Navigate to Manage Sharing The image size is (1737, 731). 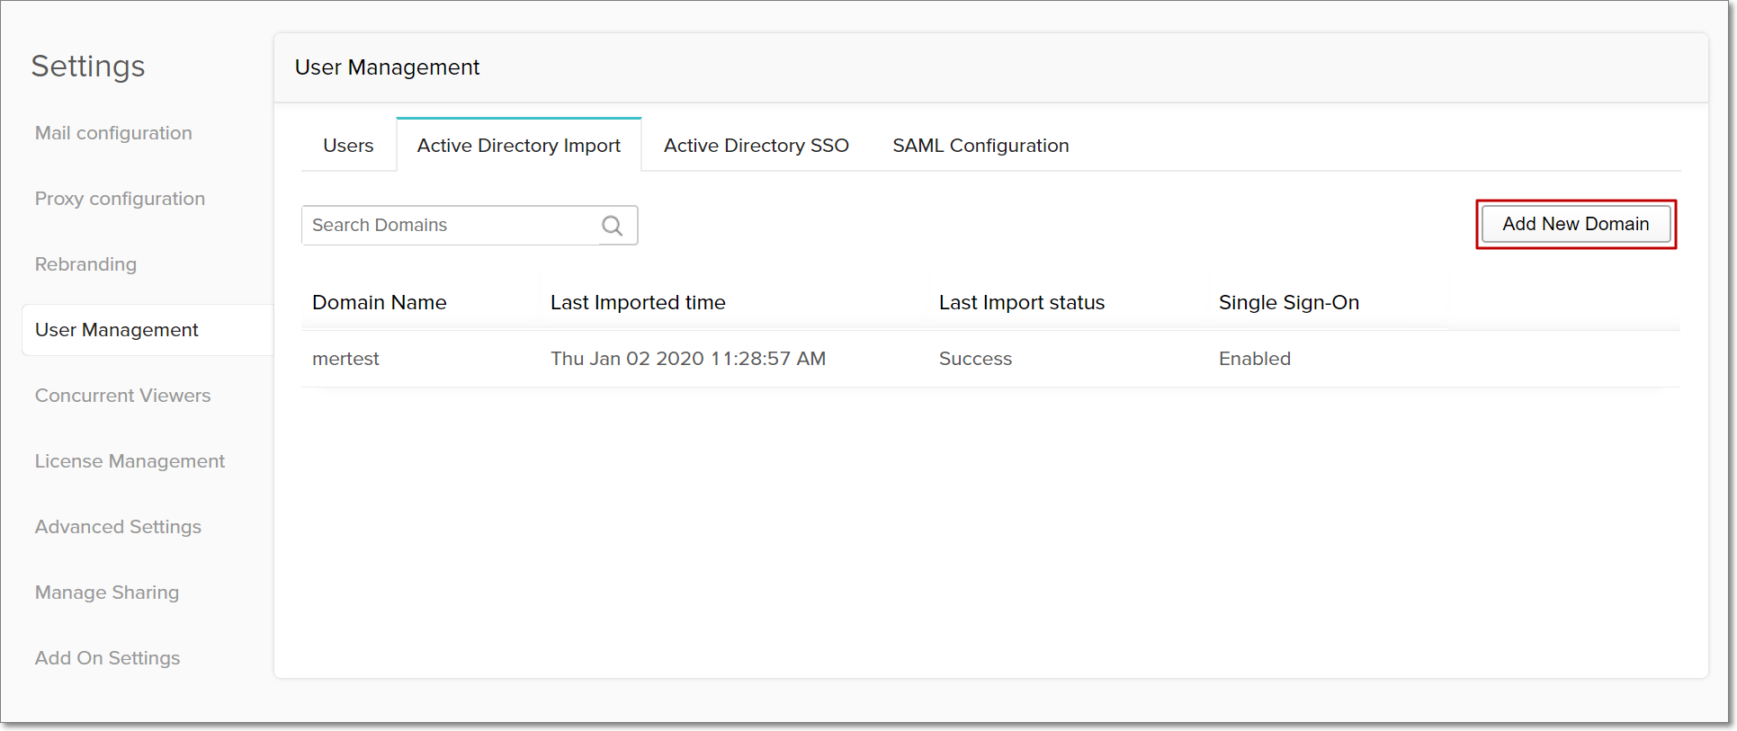107,593
